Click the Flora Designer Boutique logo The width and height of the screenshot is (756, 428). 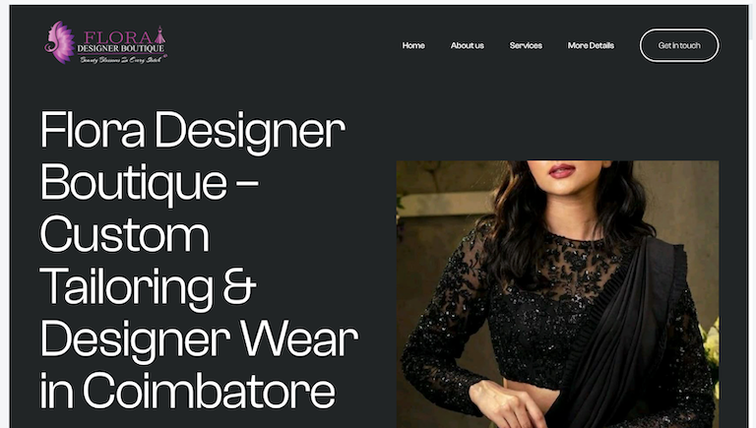click(105, 42)
